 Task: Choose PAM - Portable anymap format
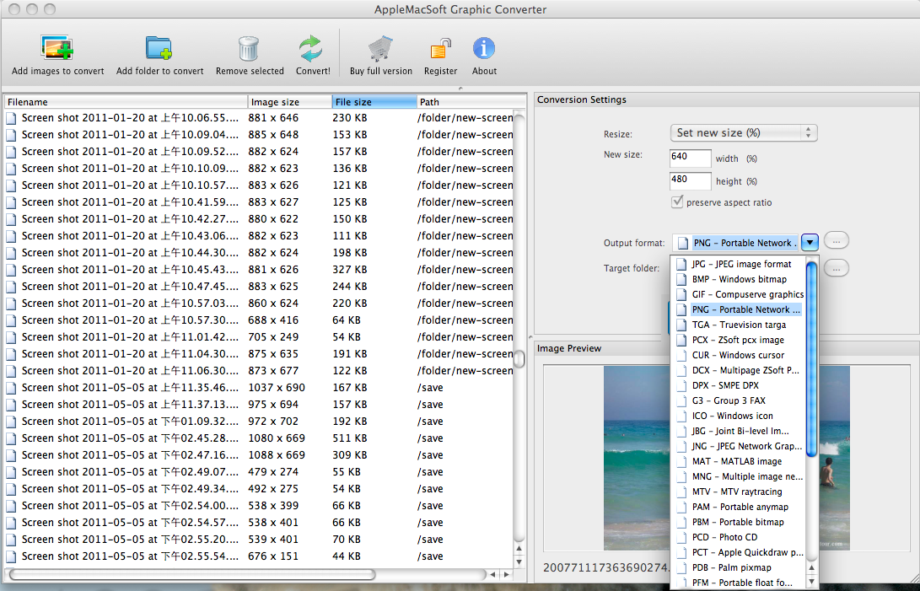[x=738, y=508]
